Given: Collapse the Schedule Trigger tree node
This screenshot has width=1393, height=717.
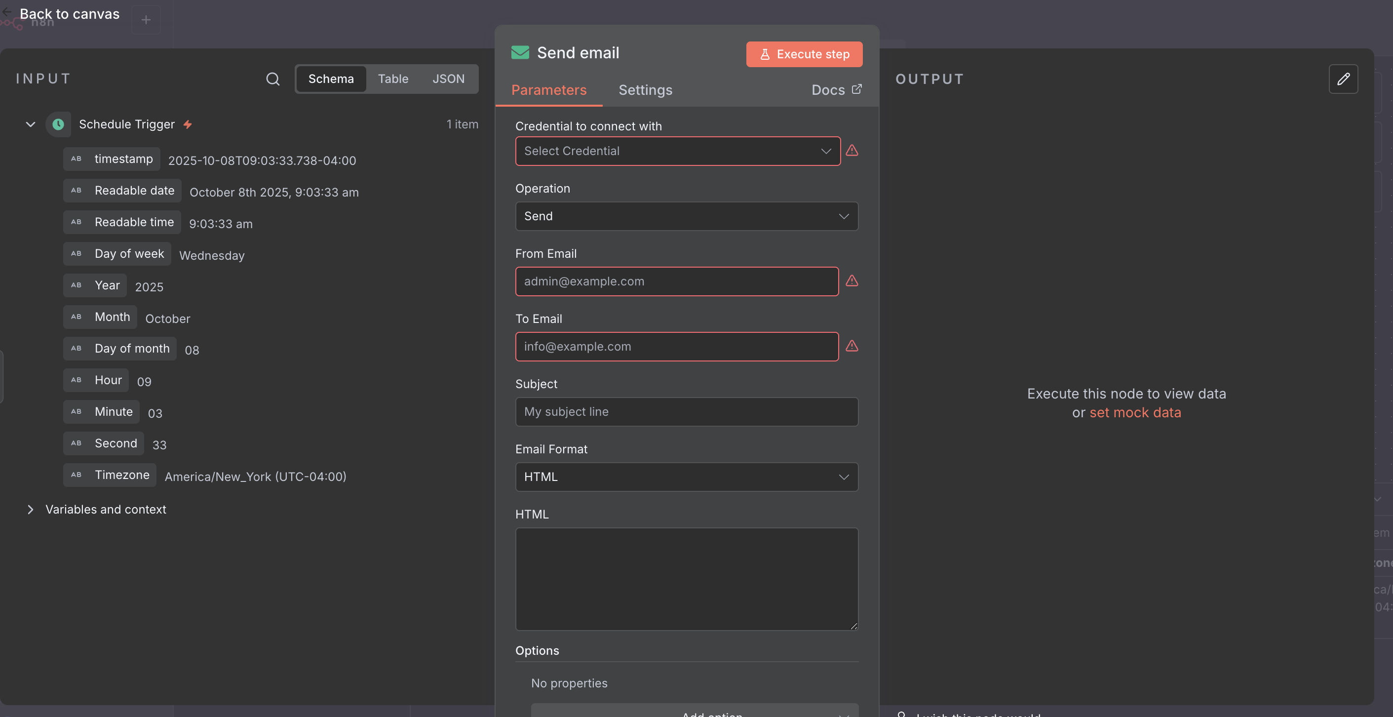Looking at the screenshot, I should coord(31,124).
